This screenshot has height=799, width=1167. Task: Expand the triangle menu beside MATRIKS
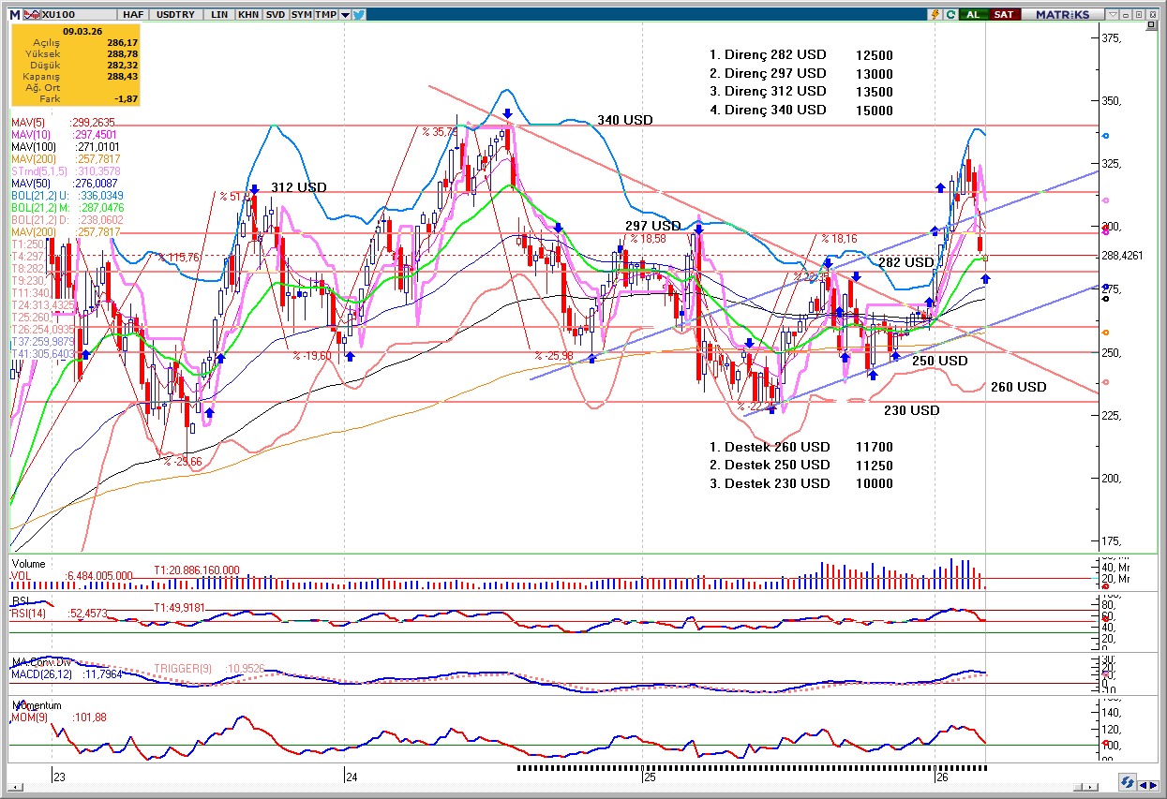click(1113, 15)
